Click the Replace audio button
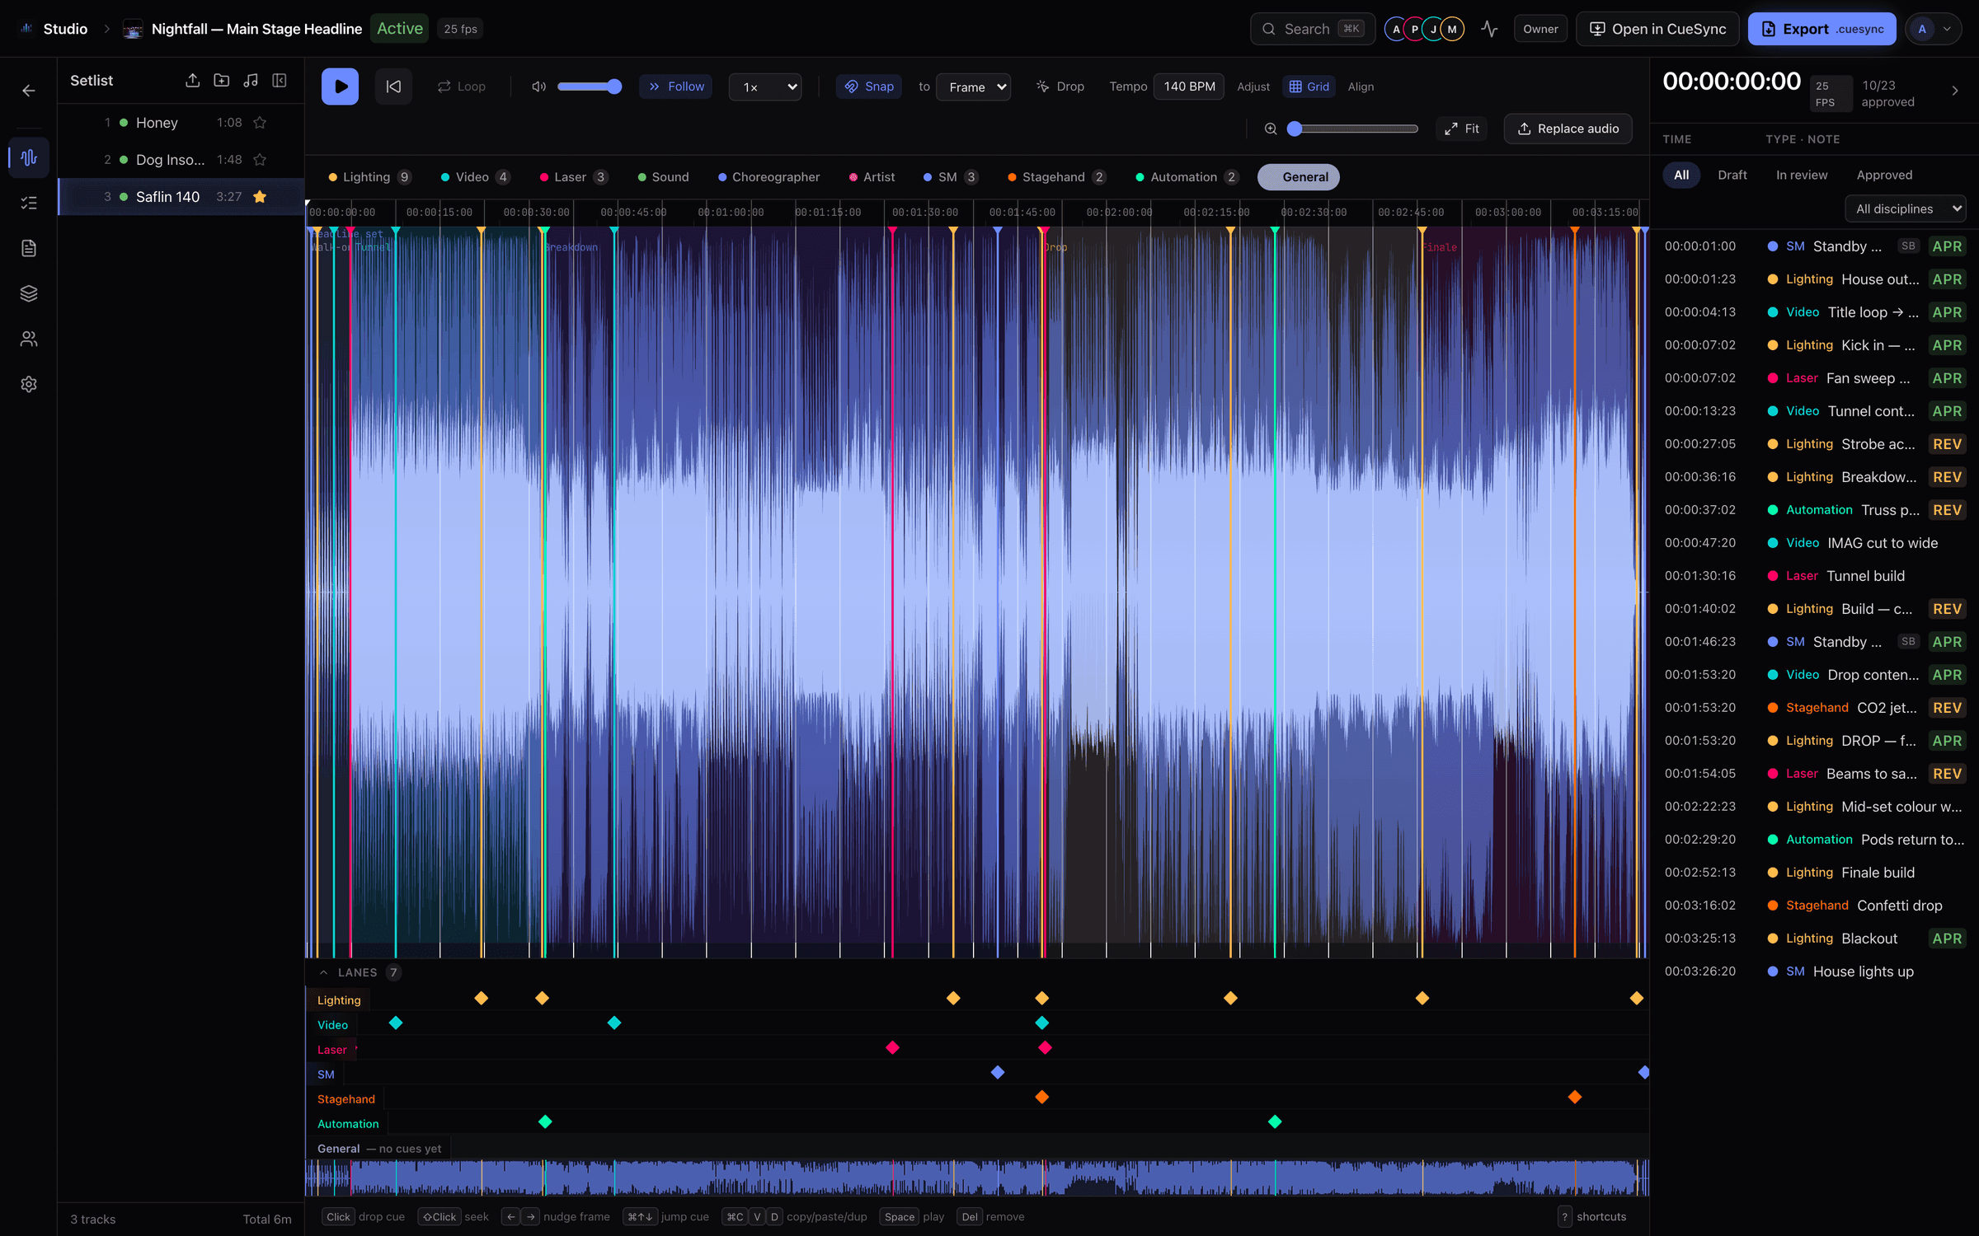This screenshot has width=1979, height=1236. tap(1568, 129)
